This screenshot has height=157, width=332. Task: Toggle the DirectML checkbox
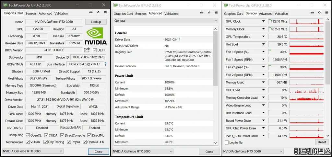click(89, 135)
